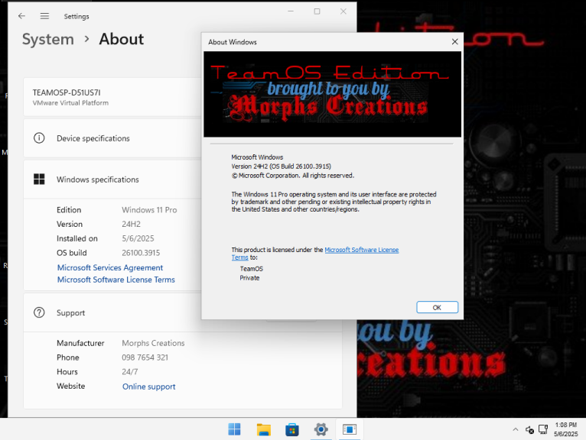
Task: Click the Version value 24H2
Action: pos(131,224)
